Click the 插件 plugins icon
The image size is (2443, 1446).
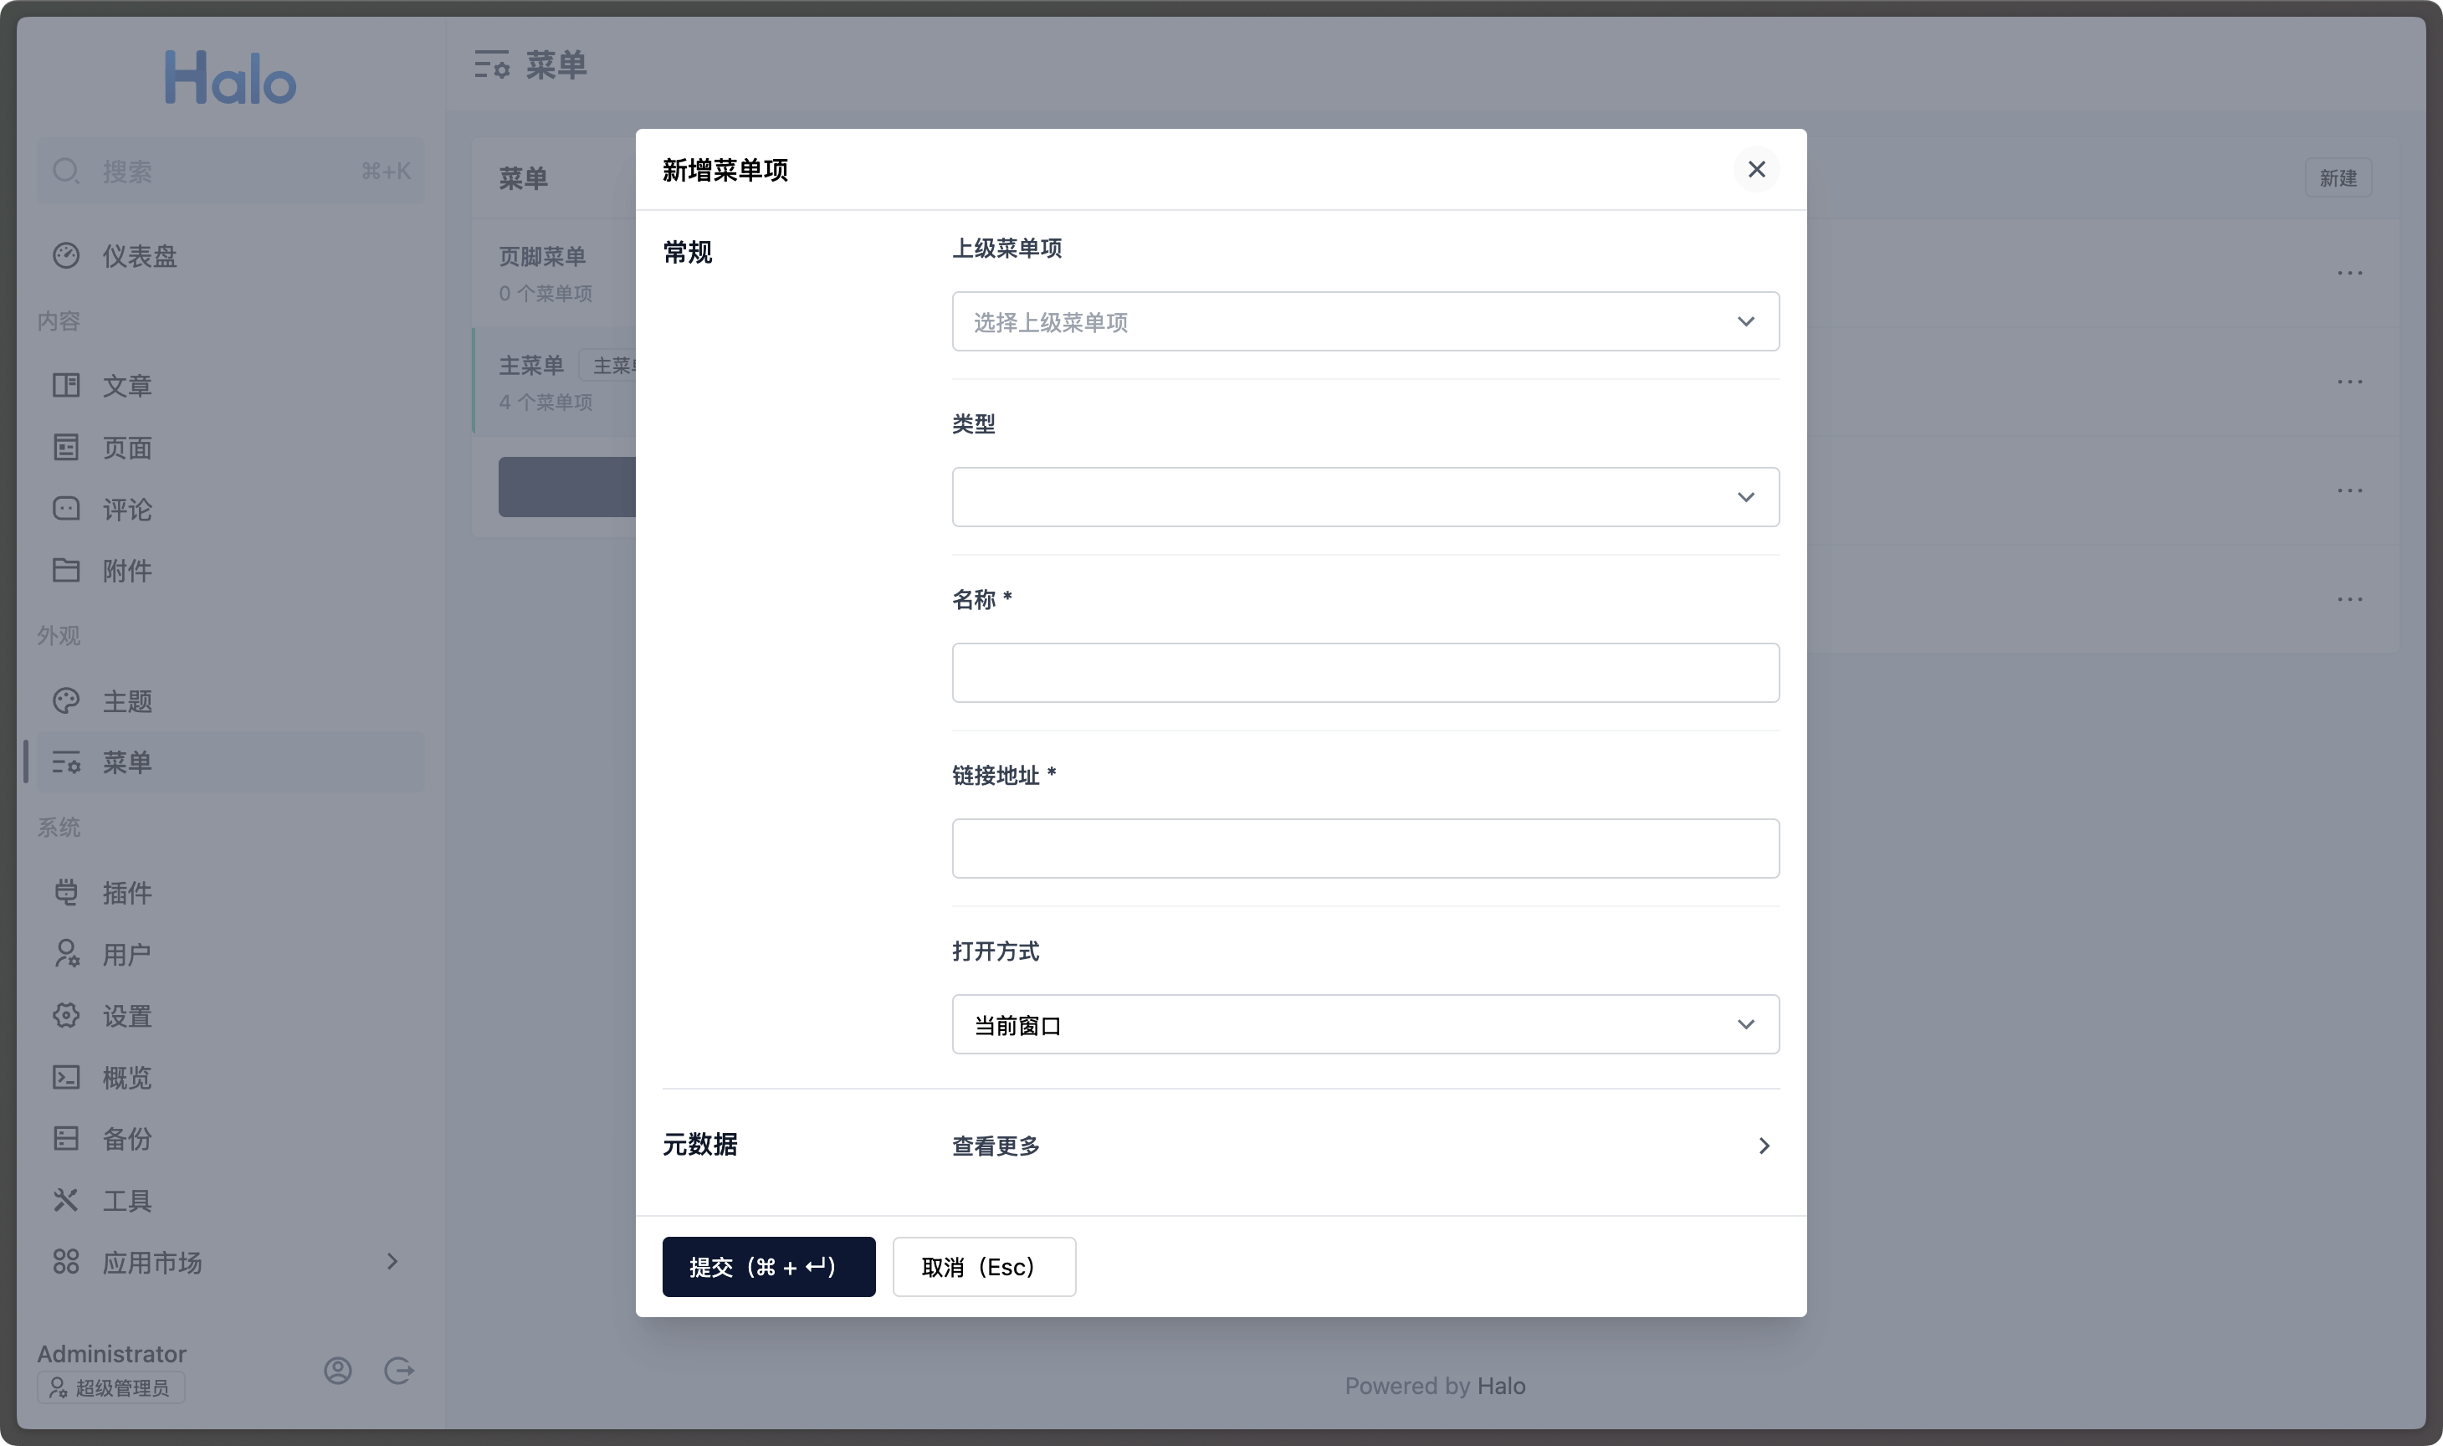point(65,892)
